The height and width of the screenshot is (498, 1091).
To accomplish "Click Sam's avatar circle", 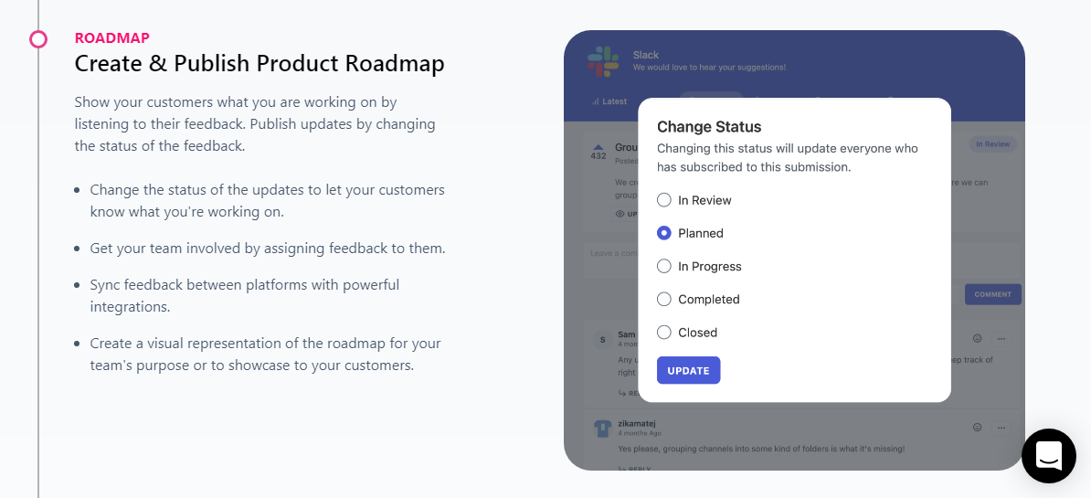I will pos(602,340).
